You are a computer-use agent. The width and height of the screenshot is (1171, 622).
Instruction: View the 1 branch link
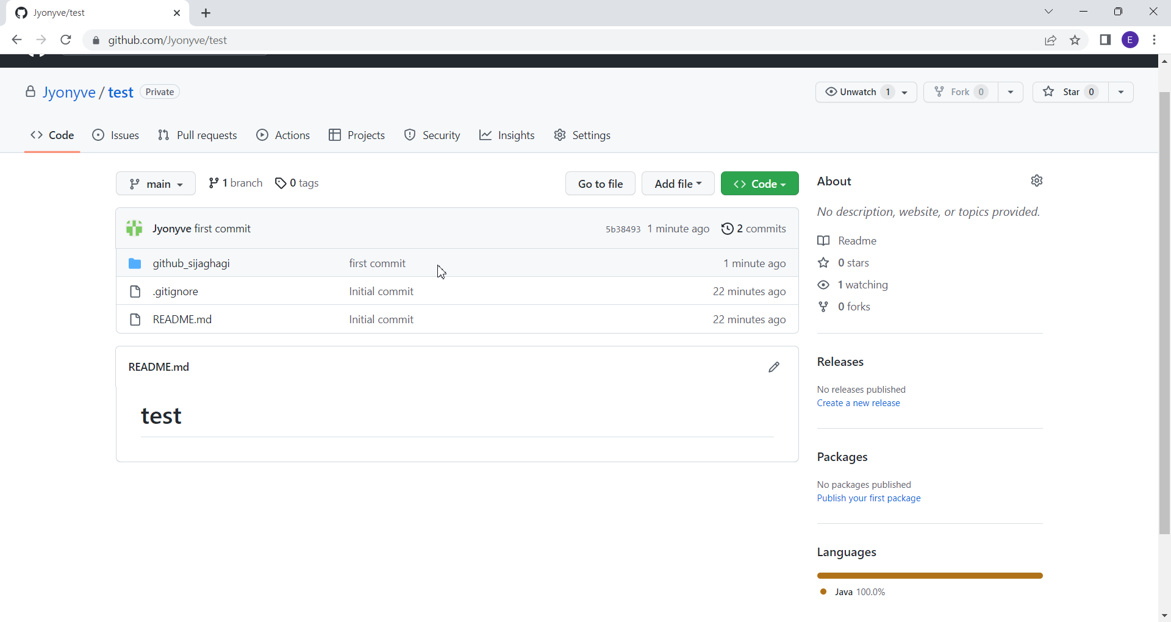pos(235,183)
